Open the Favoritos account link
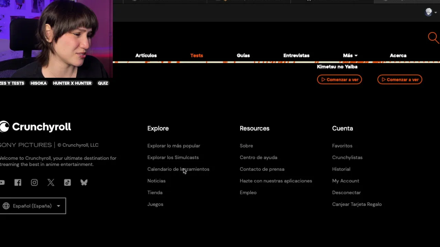440x247 pixels. [x=342, y=146]
